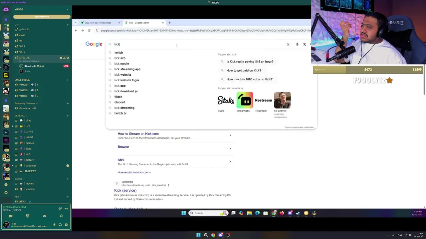The width and height of the screenshot is (426, 239).
Task: Switch to kick - Google Search tab
Action: pos(144,23)
